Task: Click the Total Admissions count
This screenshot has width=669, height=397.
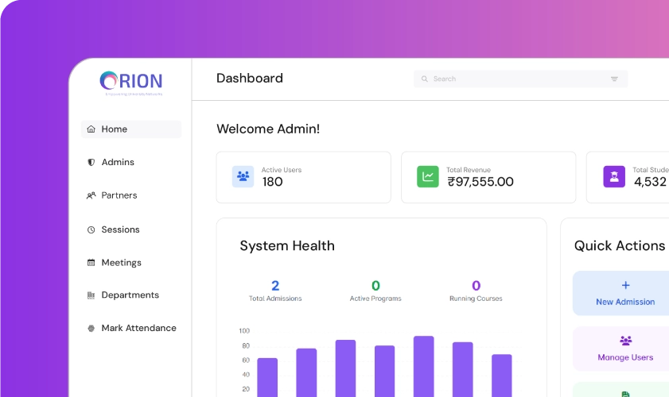Action: pyautogui.click(x=275, y=286)
